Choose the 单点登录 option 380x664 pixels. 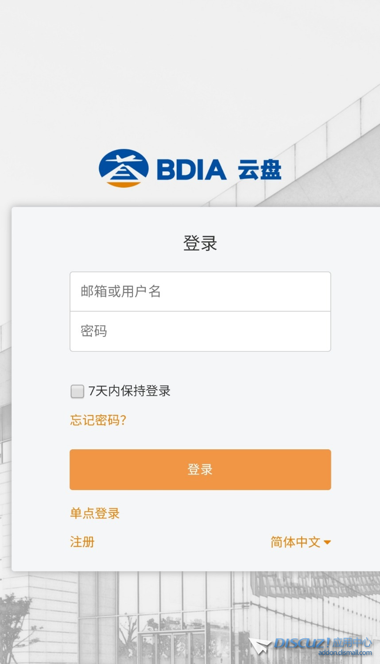point(95,513)
